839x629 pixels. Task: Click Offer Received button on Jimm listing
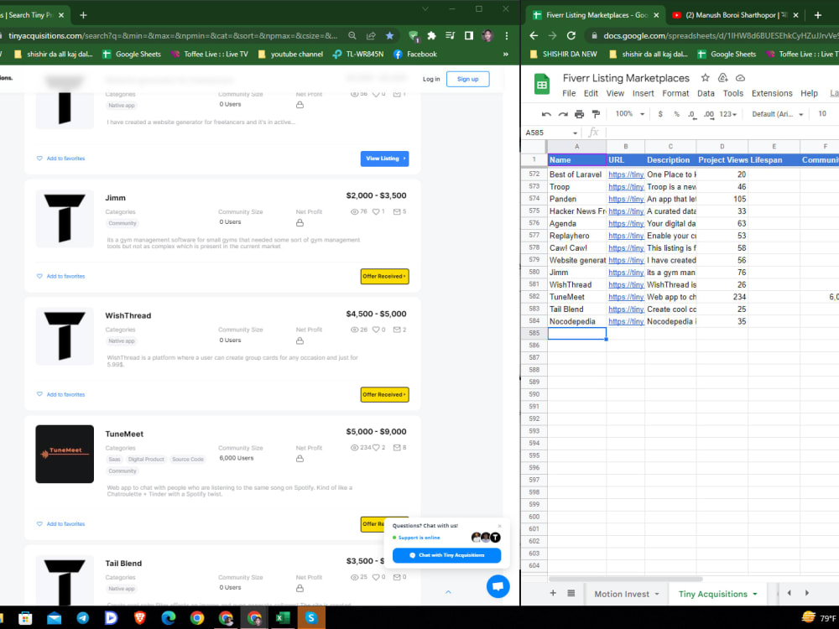(x=384, y=277)
